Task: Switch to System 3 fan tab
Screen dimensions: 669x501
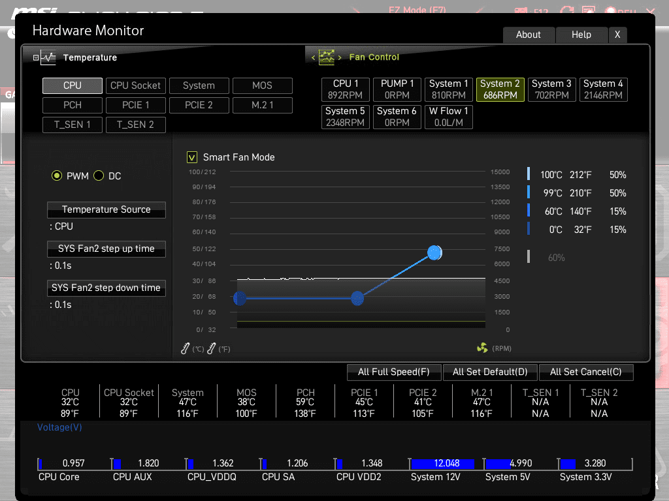Action: 551,89
